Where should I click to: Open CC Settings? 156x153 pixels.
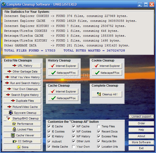click(22, 141)
